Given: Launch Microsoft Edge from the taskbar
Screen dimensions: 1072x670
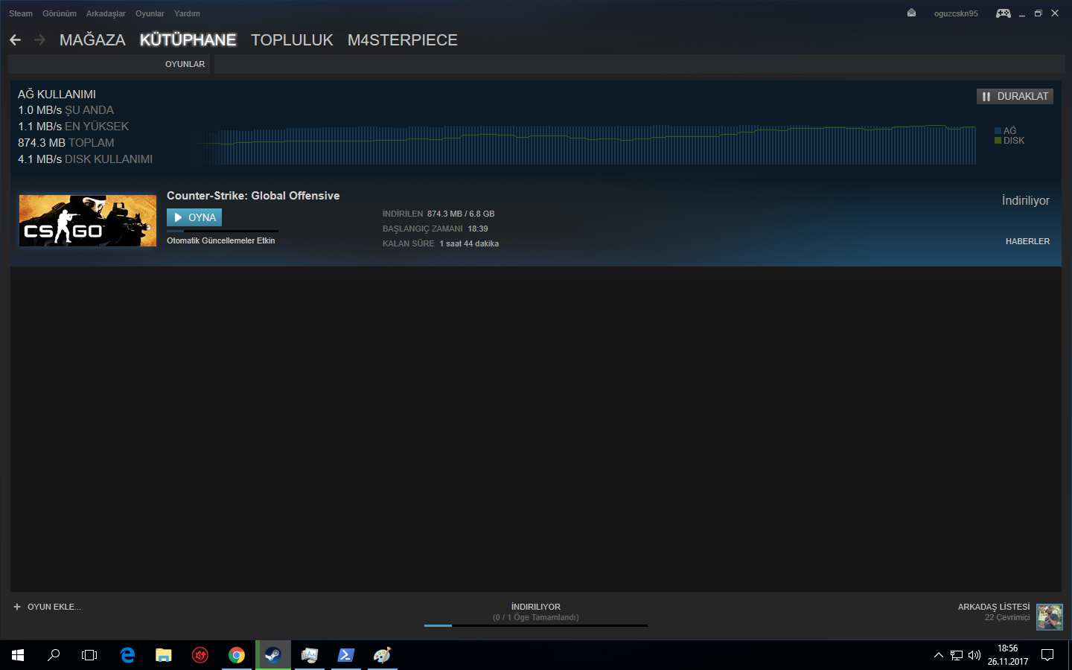Looking at the screenshot, I should (x=127, y=655).
